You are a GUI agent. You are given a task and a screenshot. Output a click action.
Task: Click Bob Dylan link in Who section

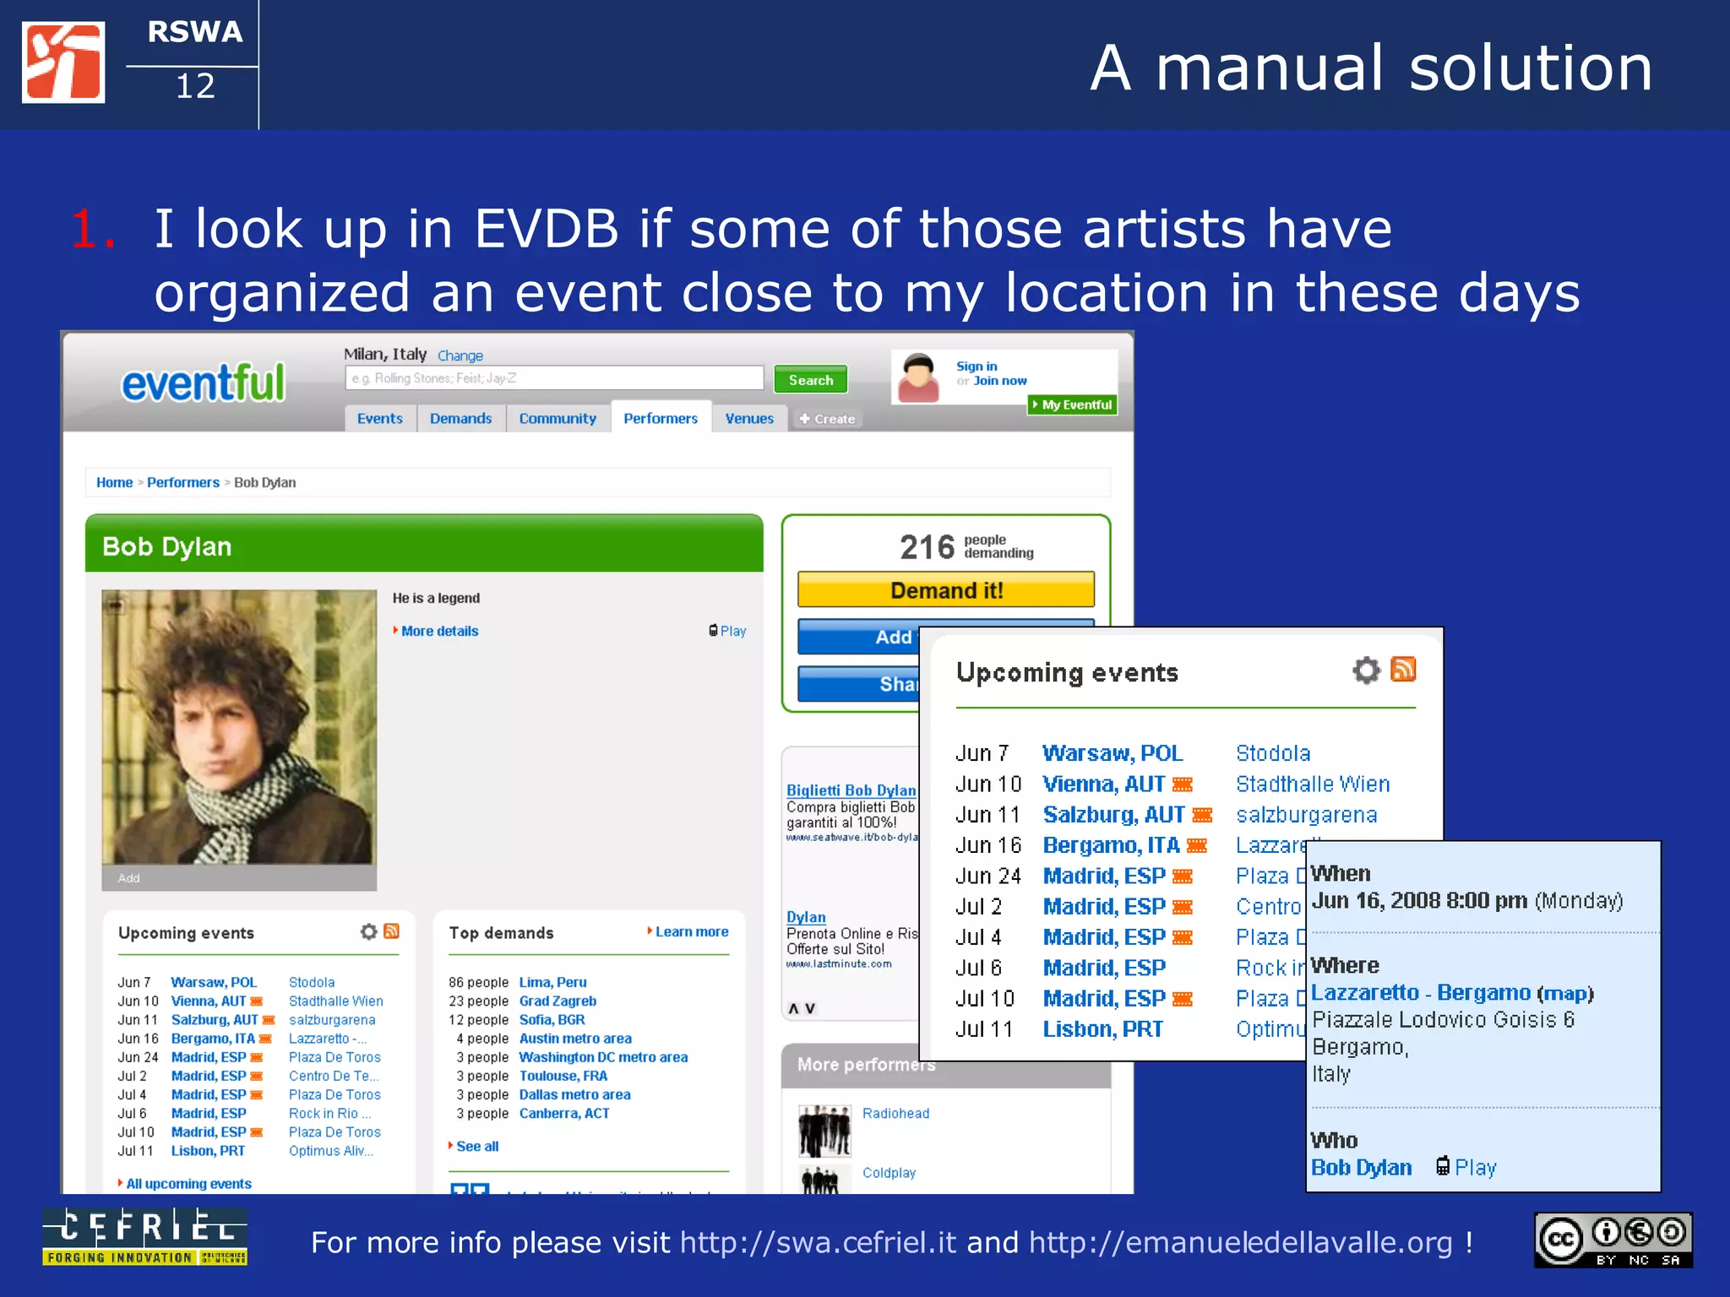[x=1361, y=1167]
